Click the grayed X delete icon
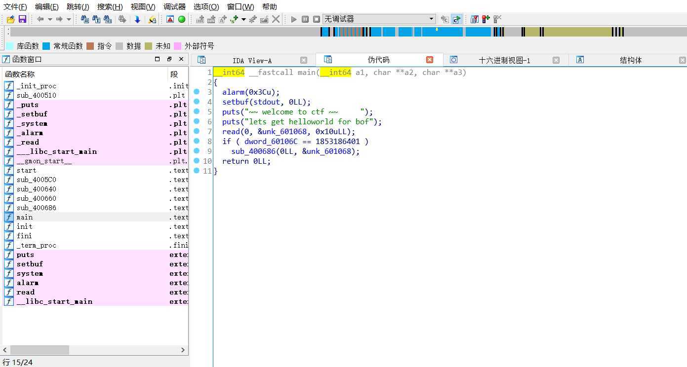Viewport: 687px width, 367px height. pos(276,19)
